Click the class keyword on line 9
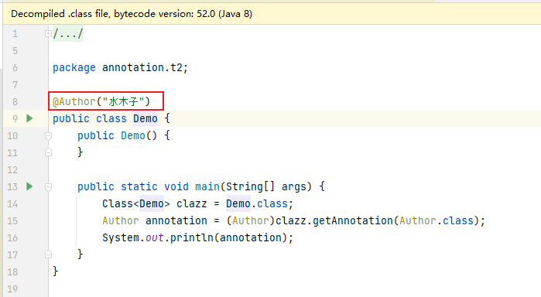The width and height of the screenshot is (541, 297). tap(111, 118)
